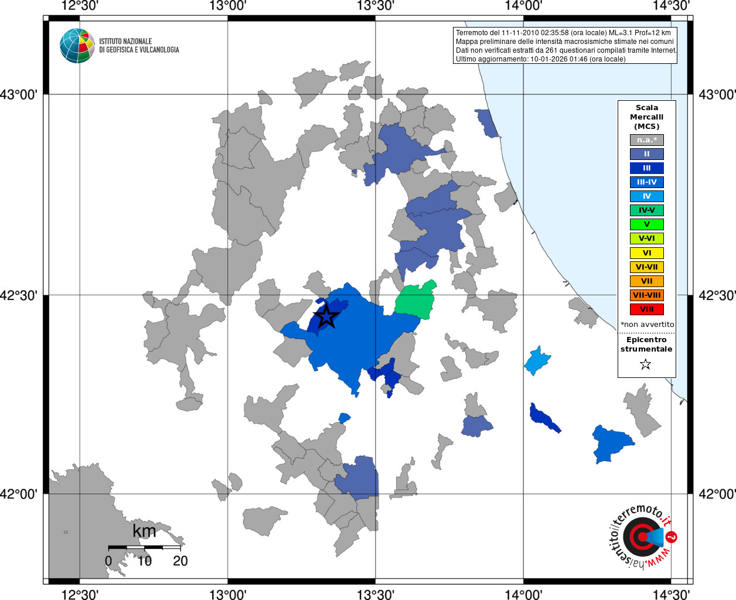Click the VIII red legend swatch
736x600 pixels.
click(x=647, y=309)
